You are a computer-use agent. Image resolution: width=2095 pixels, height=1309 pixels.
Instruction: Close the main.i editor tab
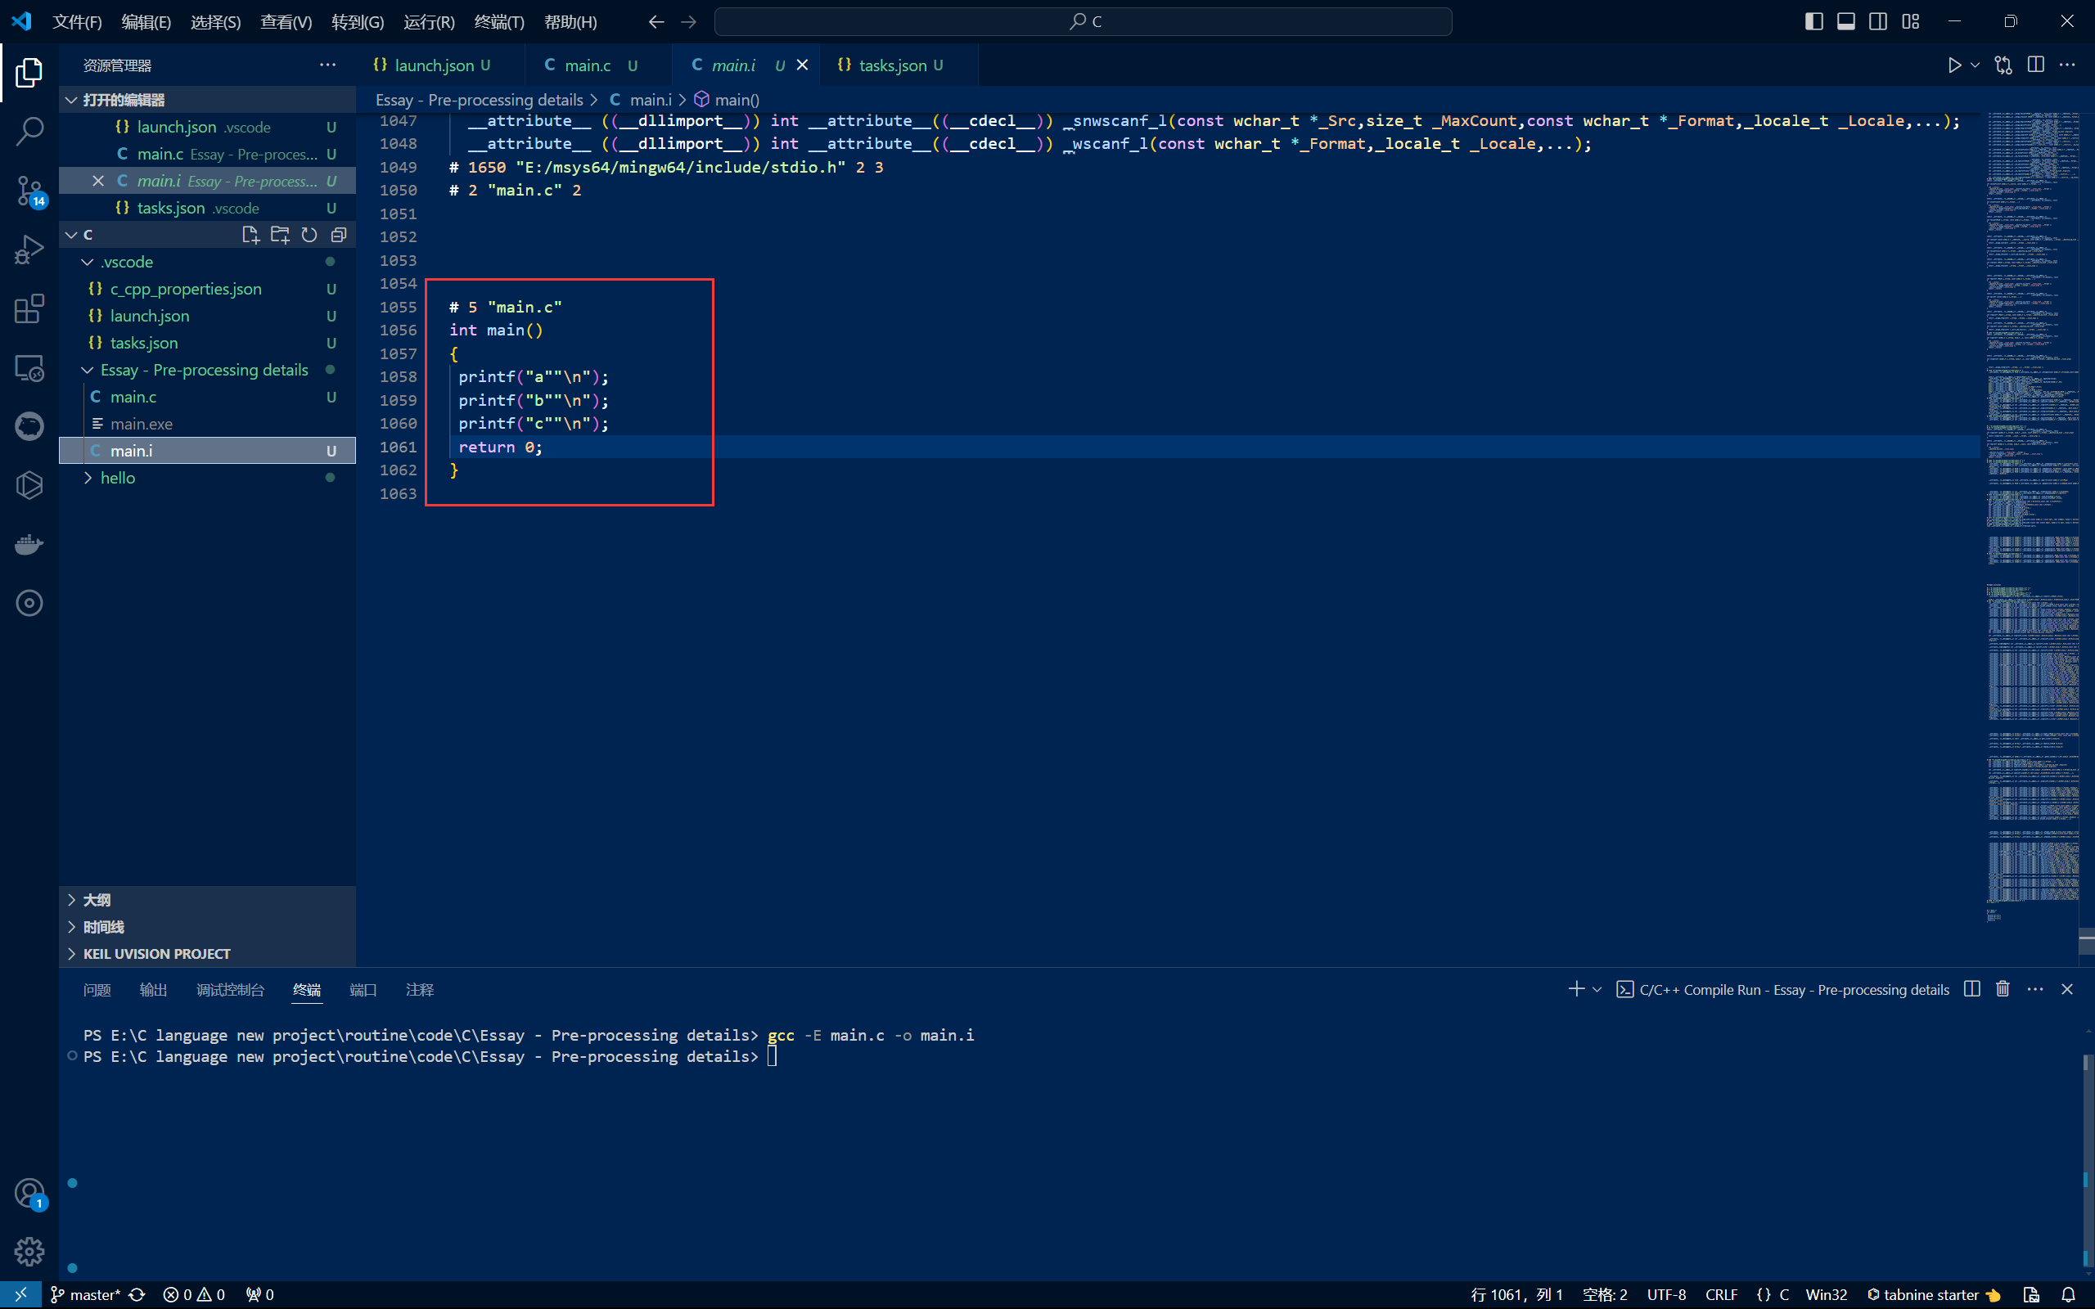point(803,65)
